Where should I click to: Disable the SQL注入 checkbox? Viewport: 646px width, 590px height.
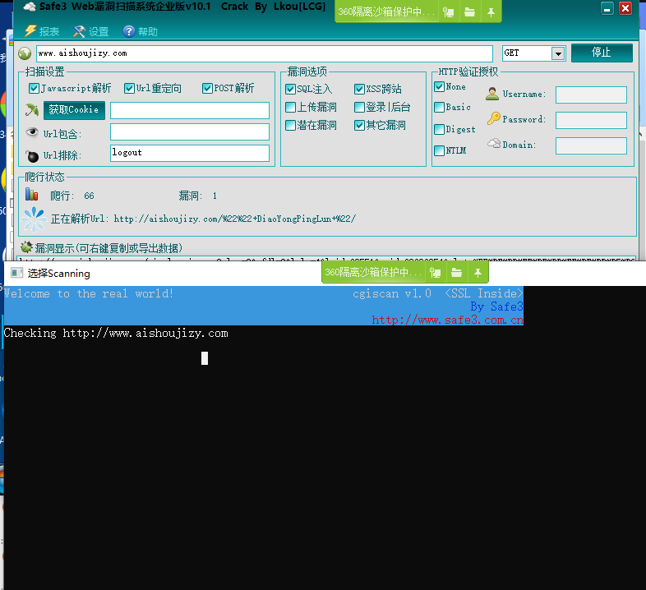click(290, 89)
